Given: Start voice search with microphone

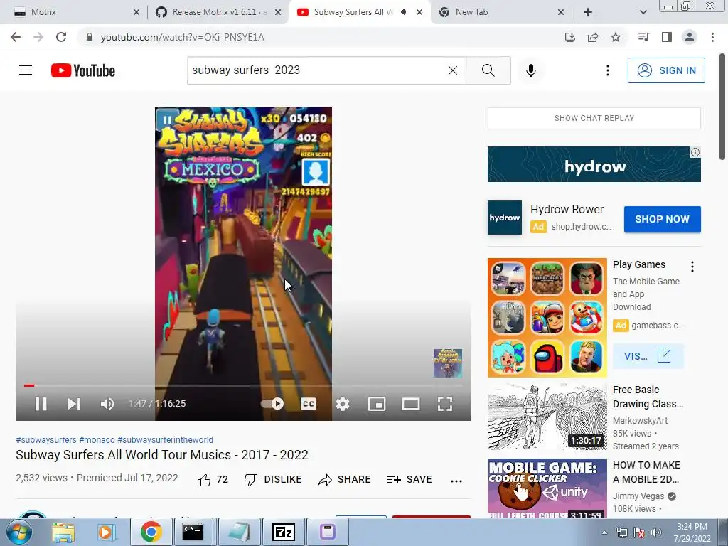Looking at the screenshot, I should (531, 70).
